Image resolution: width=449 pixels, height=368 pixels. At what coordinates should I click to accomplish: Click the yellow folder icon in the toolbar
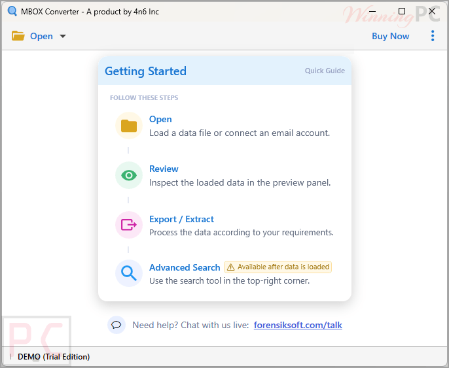coord(18,36)
